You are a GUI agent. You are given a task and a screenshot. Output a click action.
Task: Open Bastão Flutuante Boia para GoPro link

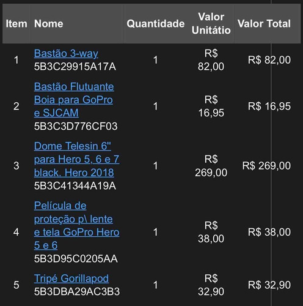tap(74, 100)
